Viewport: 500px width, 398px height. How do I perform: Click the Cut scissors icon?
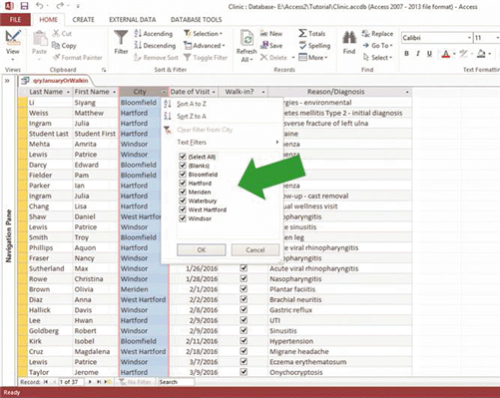56,33
